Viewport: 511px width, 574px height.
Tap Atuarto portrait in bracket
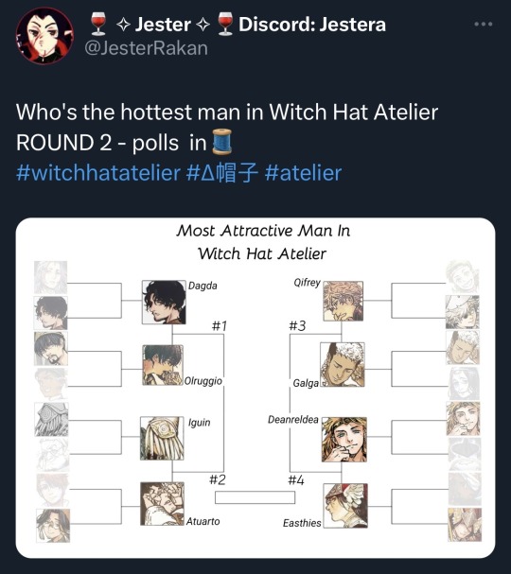tap(162, 504)
